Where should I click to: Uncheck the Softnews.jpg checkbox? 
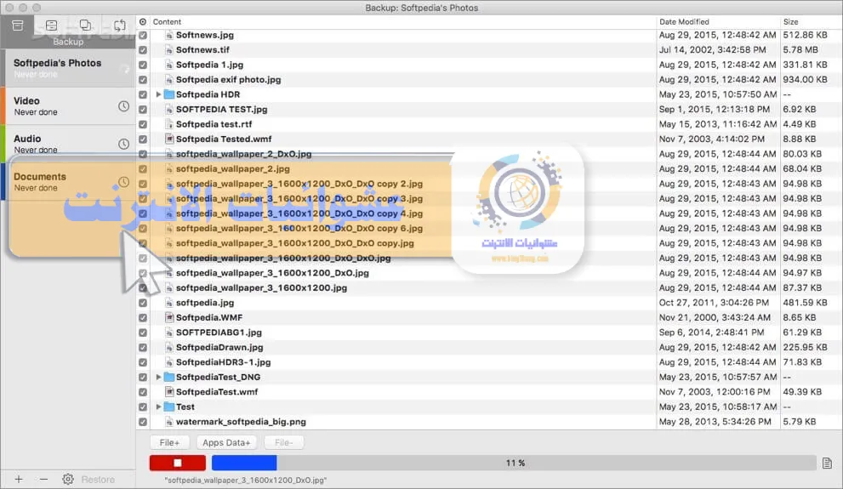(x=142, y=35)
